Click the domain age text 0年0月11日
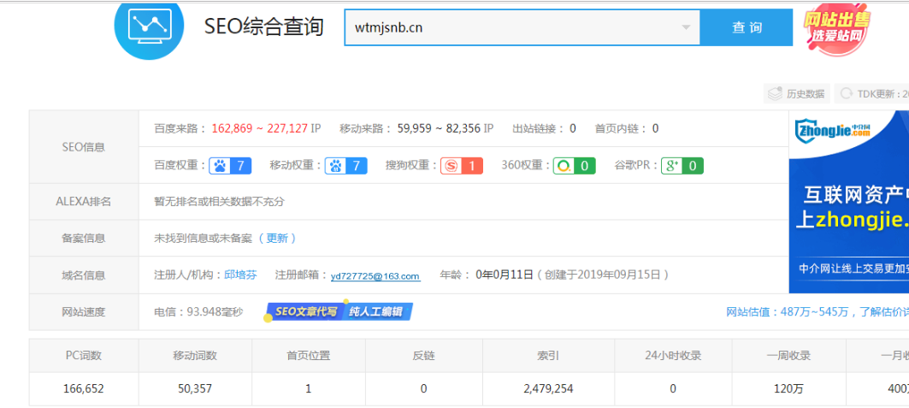Screen dimensions: 909x408 [x=505, y=275]
